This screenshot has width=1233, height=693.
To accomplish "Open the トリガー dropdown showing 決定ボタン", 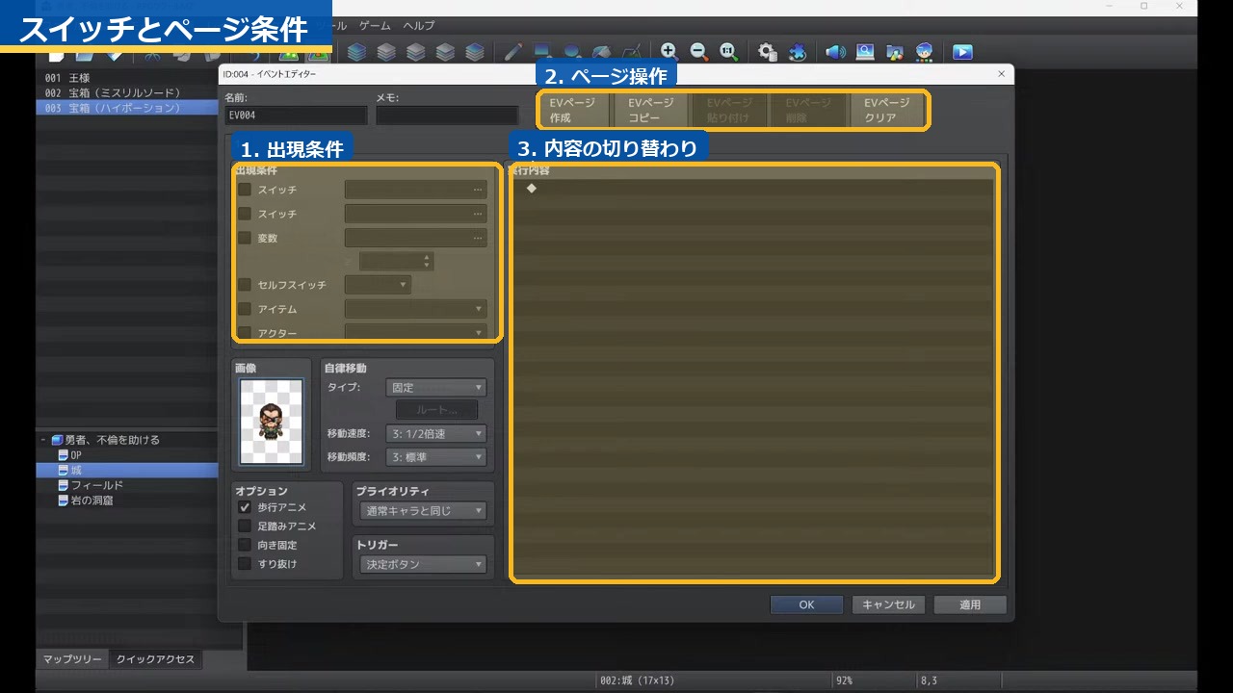I will click(423, 565).
